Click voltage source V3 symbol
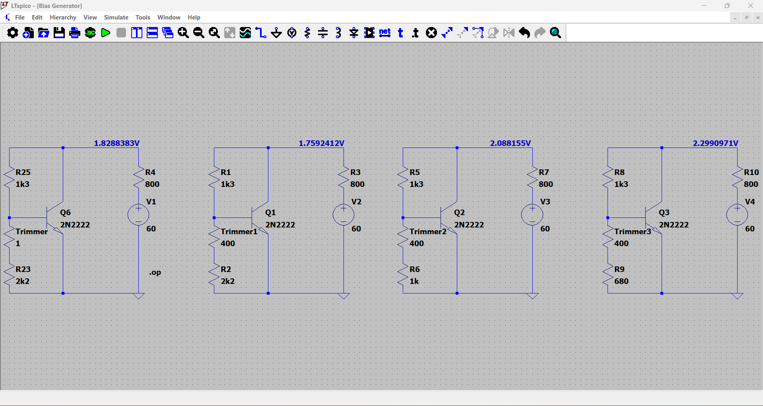 (532, 215)
